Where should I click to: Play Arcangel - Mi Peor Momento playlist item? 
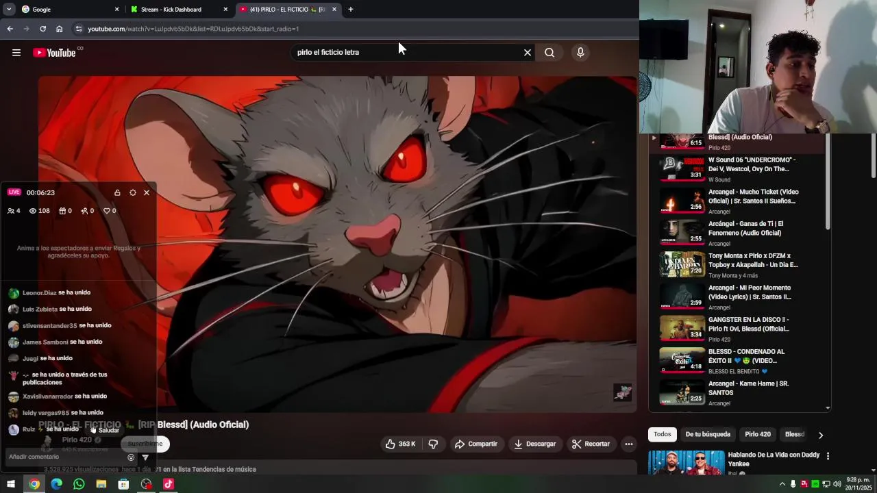tap(738, 297)
